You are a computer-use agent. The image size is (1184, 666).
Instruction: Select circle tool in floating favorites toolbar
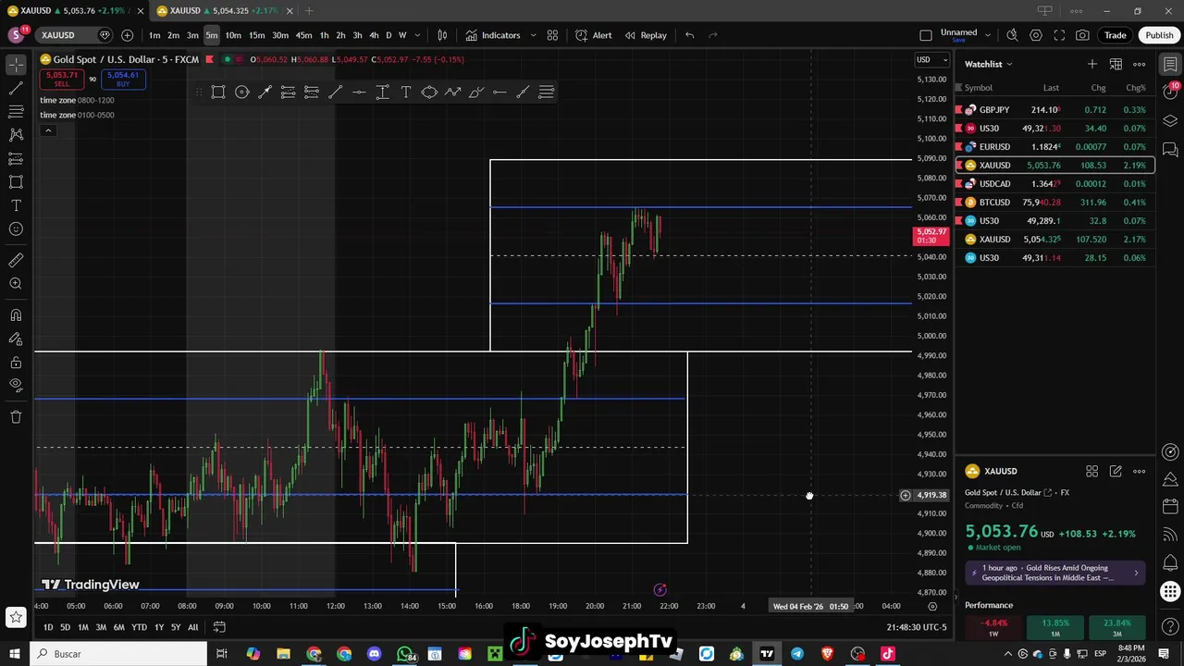click(241, 92)
